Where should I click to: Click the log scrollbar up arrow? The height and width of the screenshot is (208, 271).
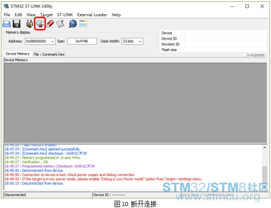click(x=265, y=147)
